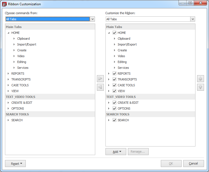Uncheck the TRANSCRIPTS tab checkbox

tap(114, 79)
